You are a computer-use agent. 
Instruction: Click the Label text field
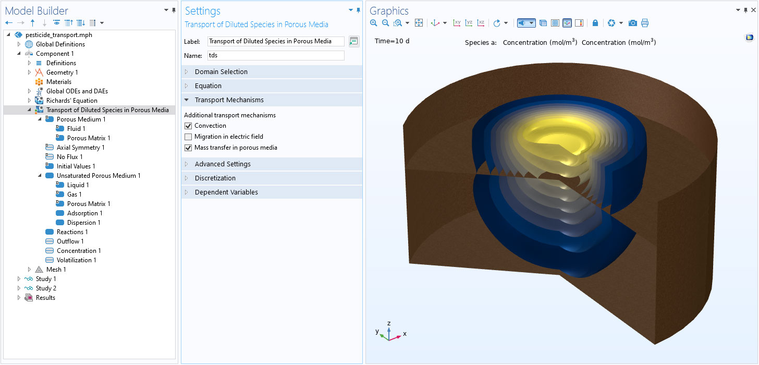276,41
